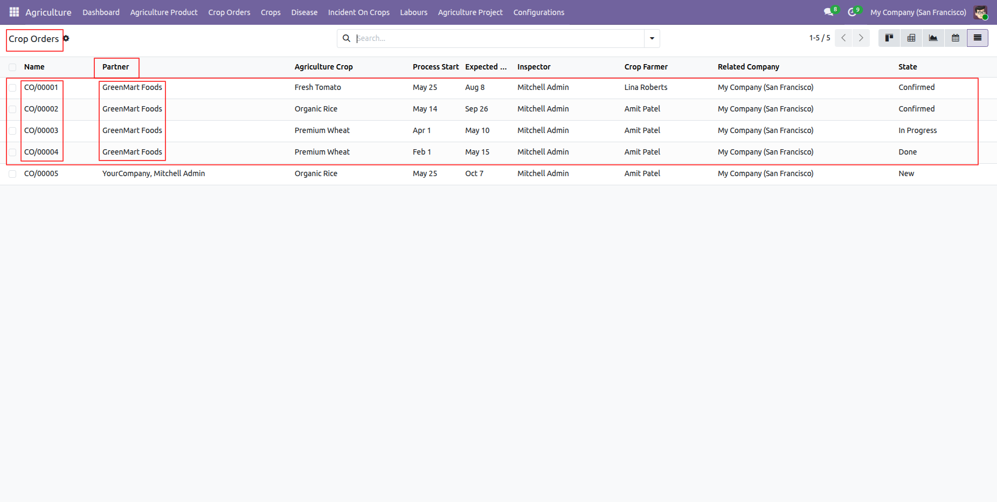Open the apps grid menu icon
The image size is (997, 502).
[x=15, y=12]
